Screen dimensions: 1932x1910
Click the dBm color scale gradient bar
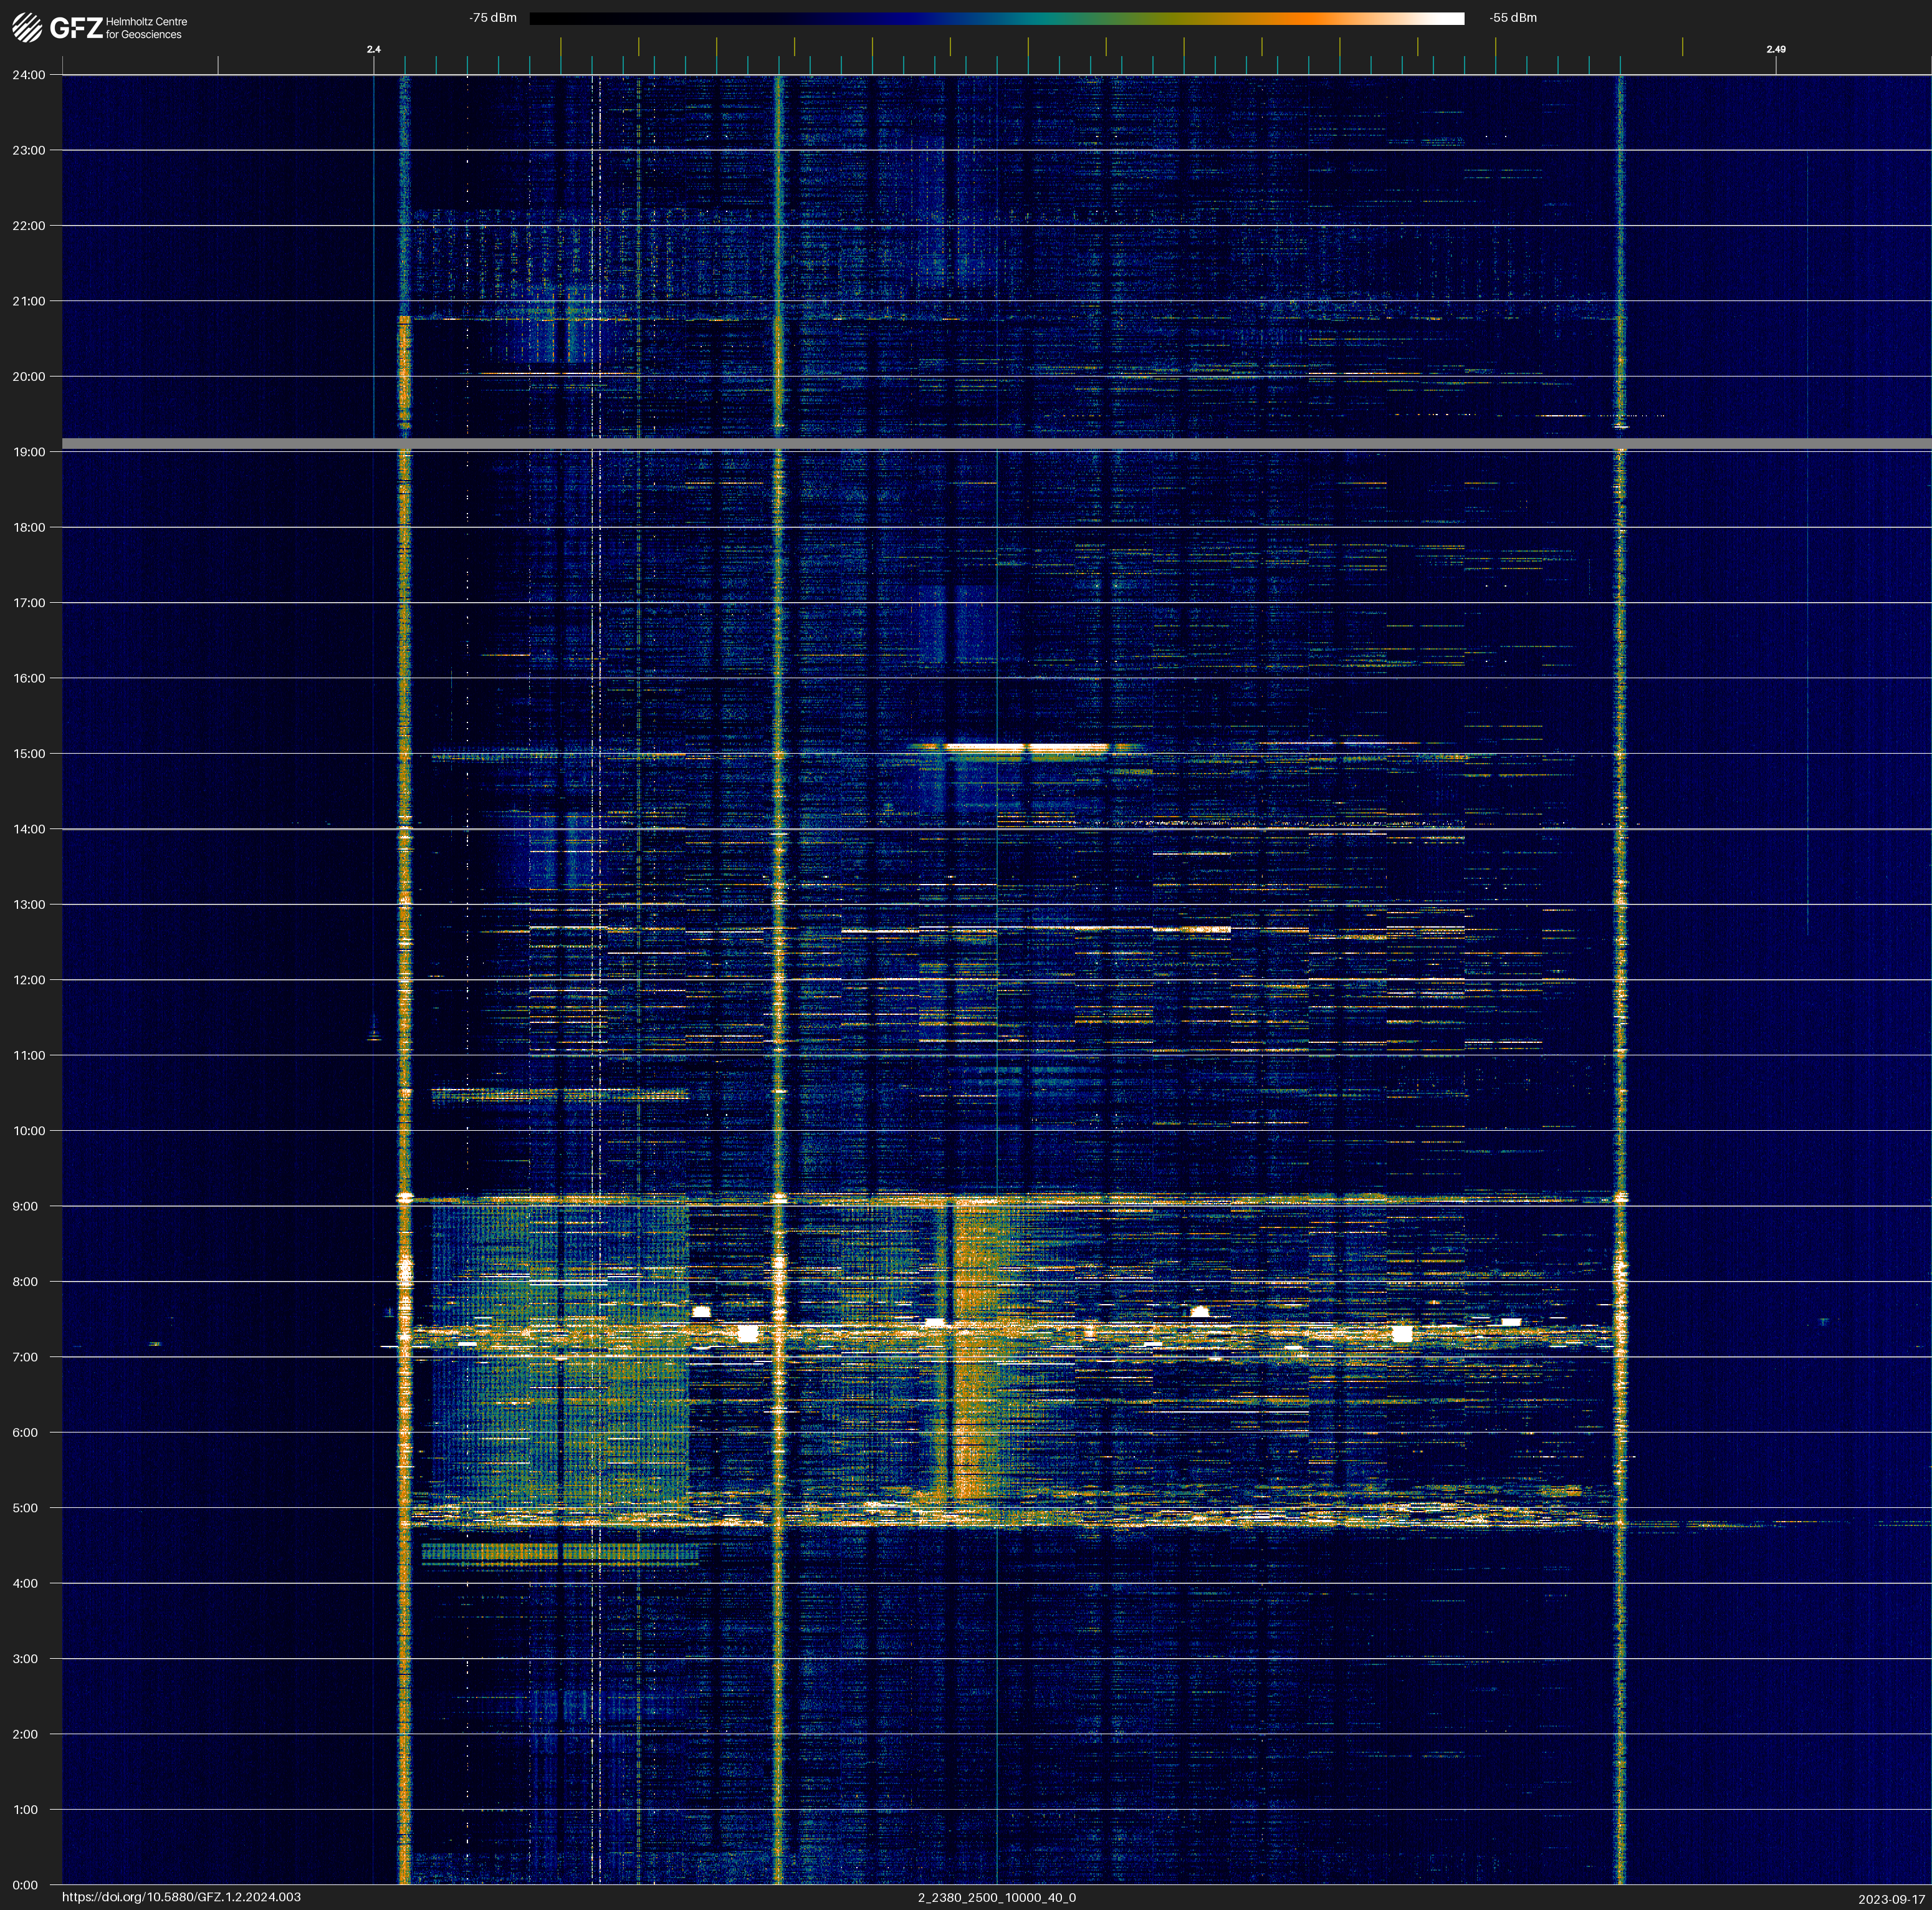(x=996, y=18)
